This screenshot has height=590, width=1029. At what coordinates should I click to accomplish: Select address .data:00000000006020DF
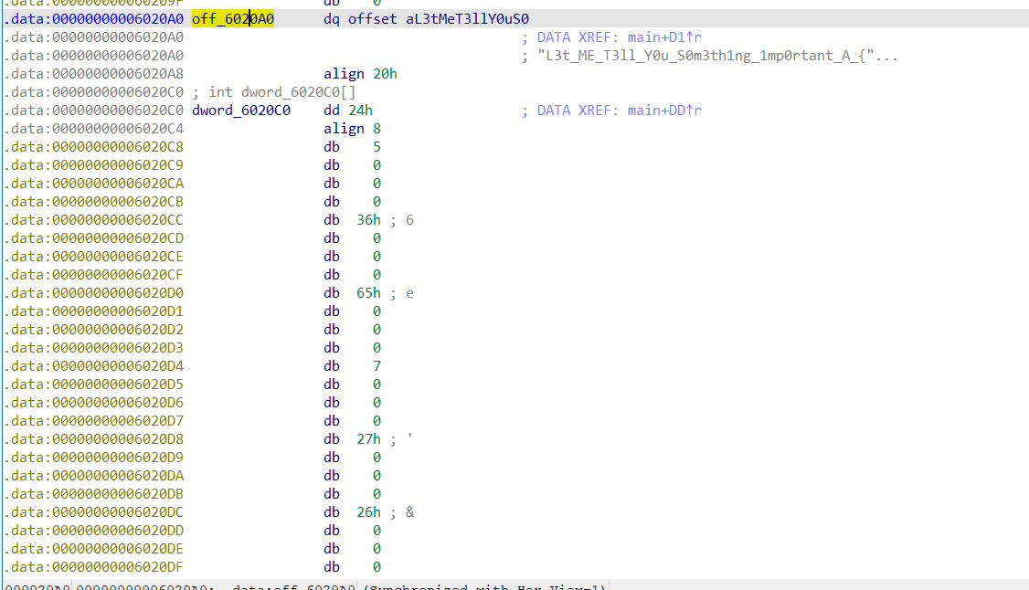pyautogui.click(x=94, y=567)
